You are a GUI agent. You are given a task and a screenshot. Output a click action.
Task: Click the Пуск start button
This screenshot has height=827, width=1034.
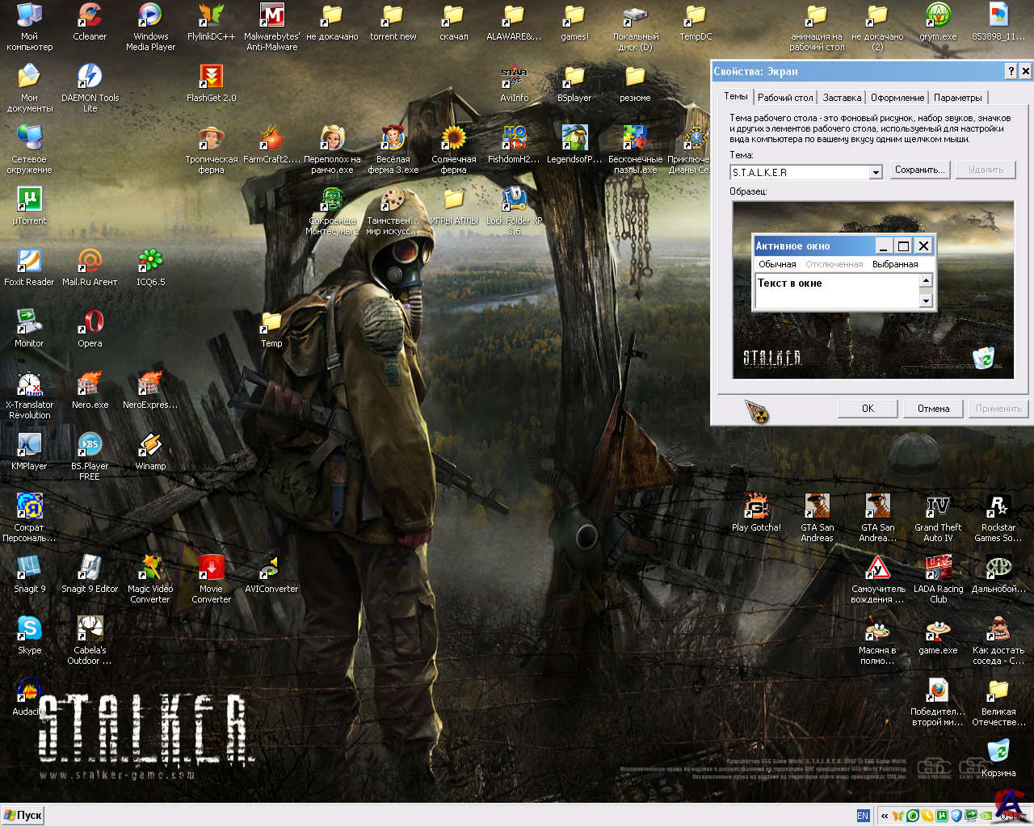coord(23,816)
